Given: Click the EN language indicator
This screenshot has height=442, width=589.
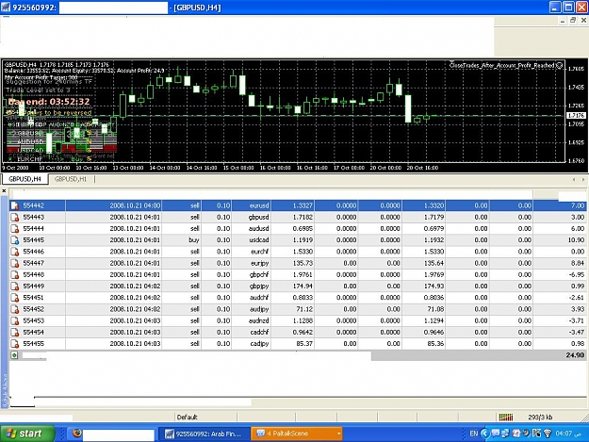Looking at the screenshot, I should click(474, 434).
